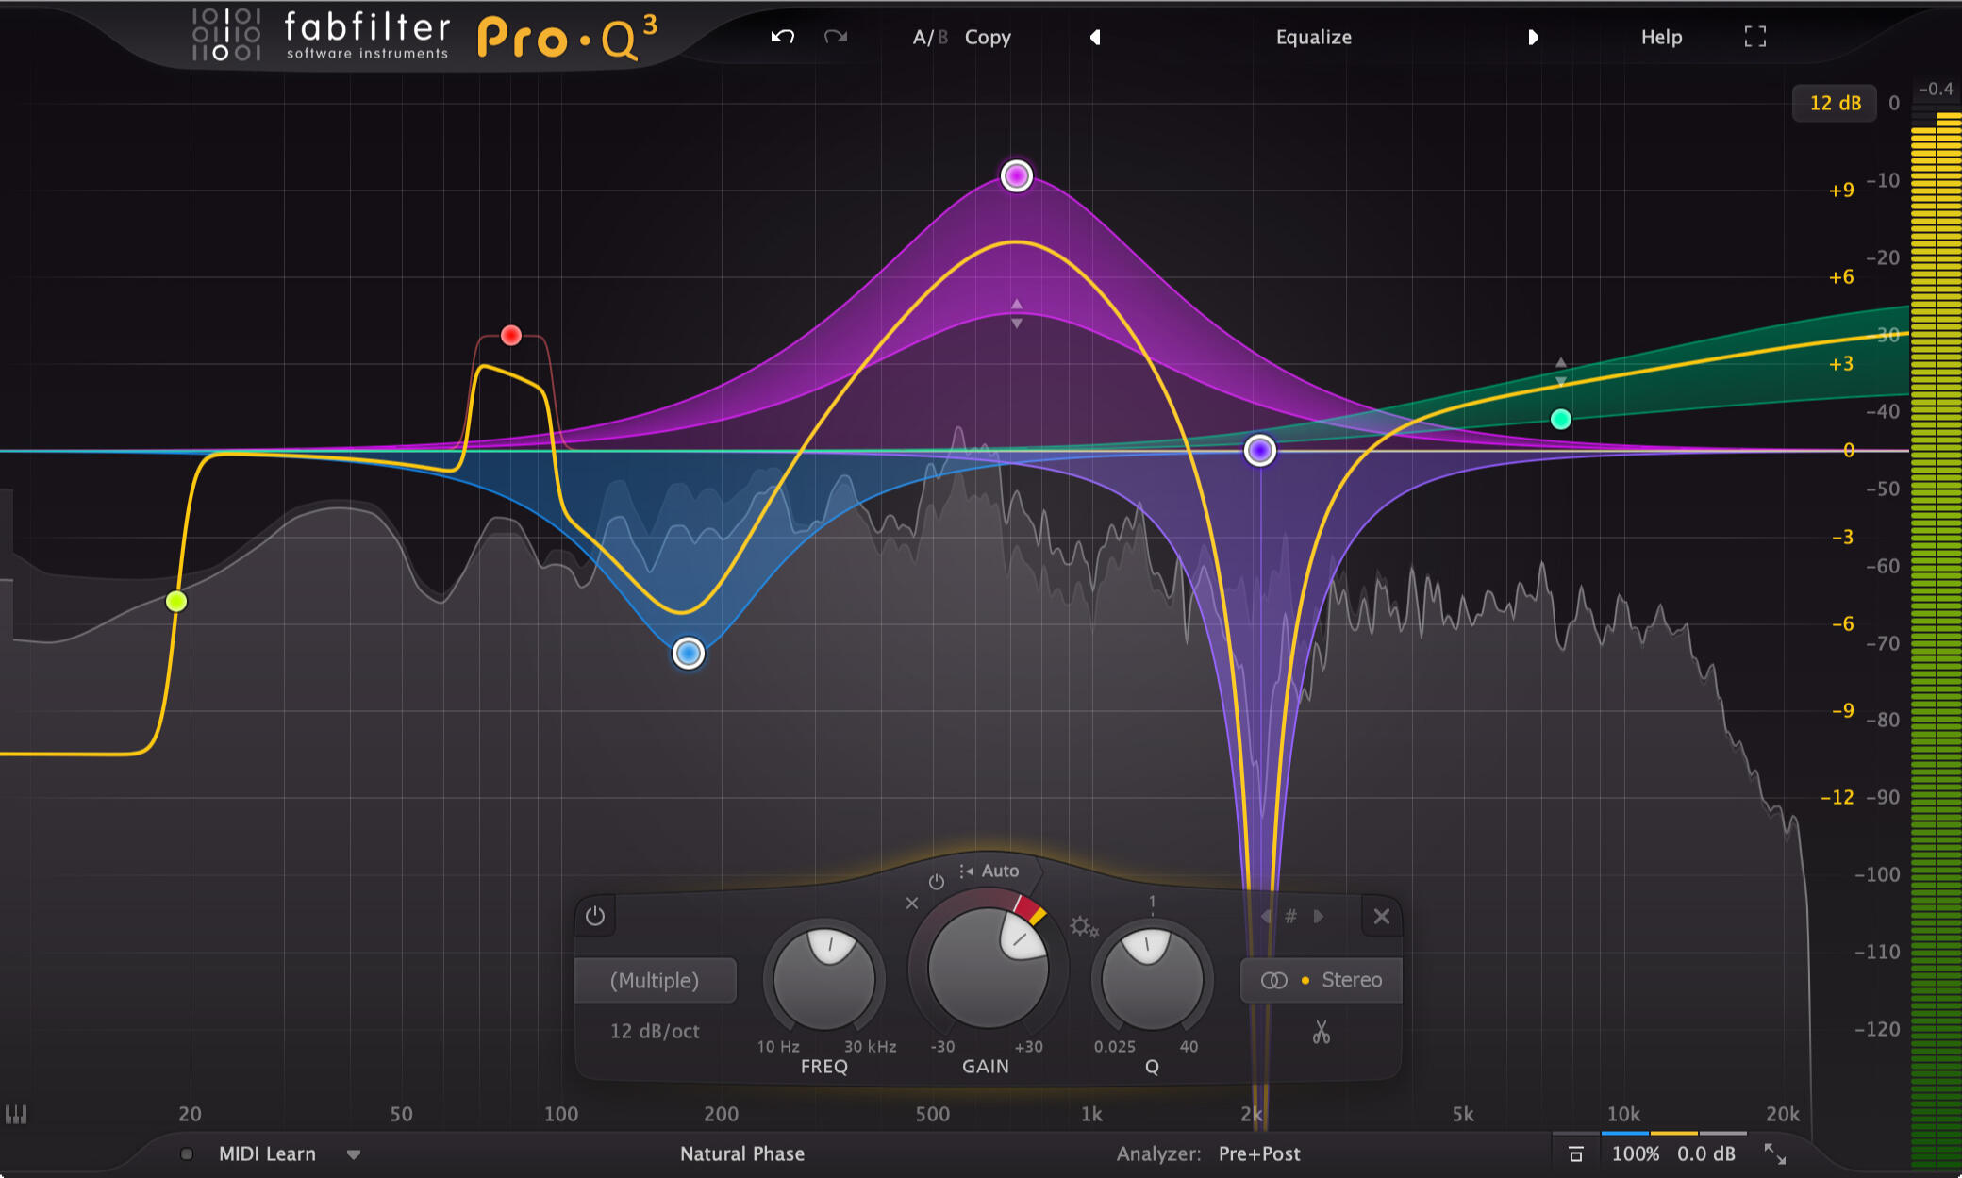This screenshot has height=1178, width=1962.
Task: Open the (Multiple) filter shape dropdown
Action: coord(656,981)
